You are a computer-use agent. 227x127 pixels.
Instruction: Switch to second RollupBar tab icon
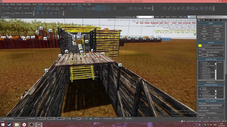204,20
